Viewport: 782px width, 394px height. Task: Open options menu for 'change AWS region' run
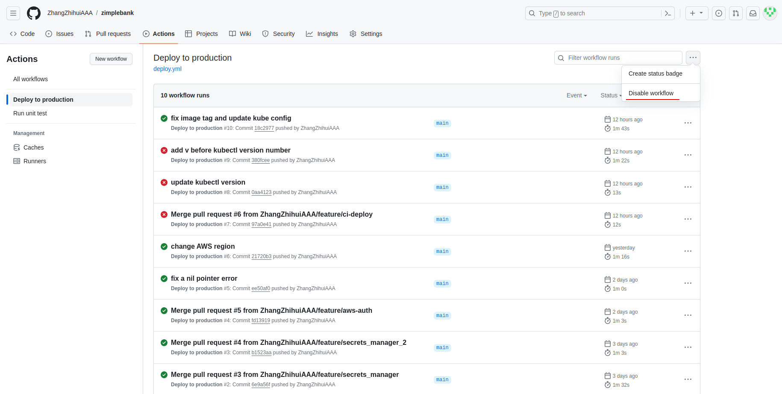[688, 251]
